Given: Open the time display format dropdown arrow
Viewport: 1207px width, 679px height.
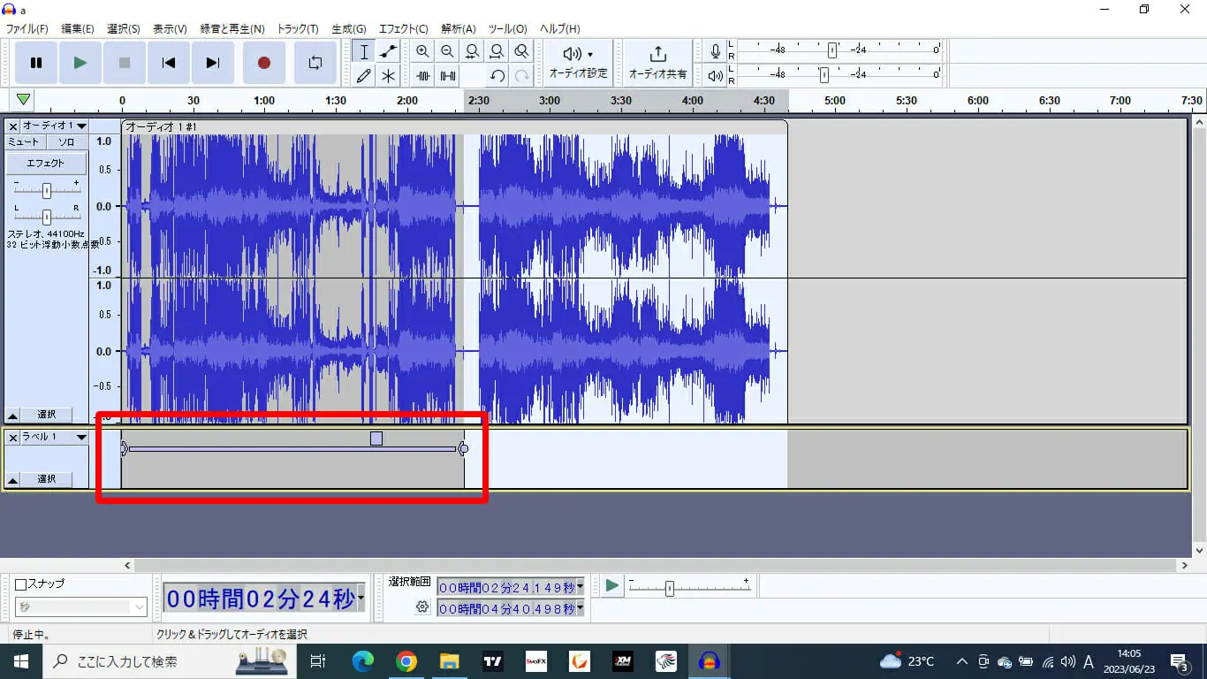Looking at the screenshot, I should click(x=361, y=599).
